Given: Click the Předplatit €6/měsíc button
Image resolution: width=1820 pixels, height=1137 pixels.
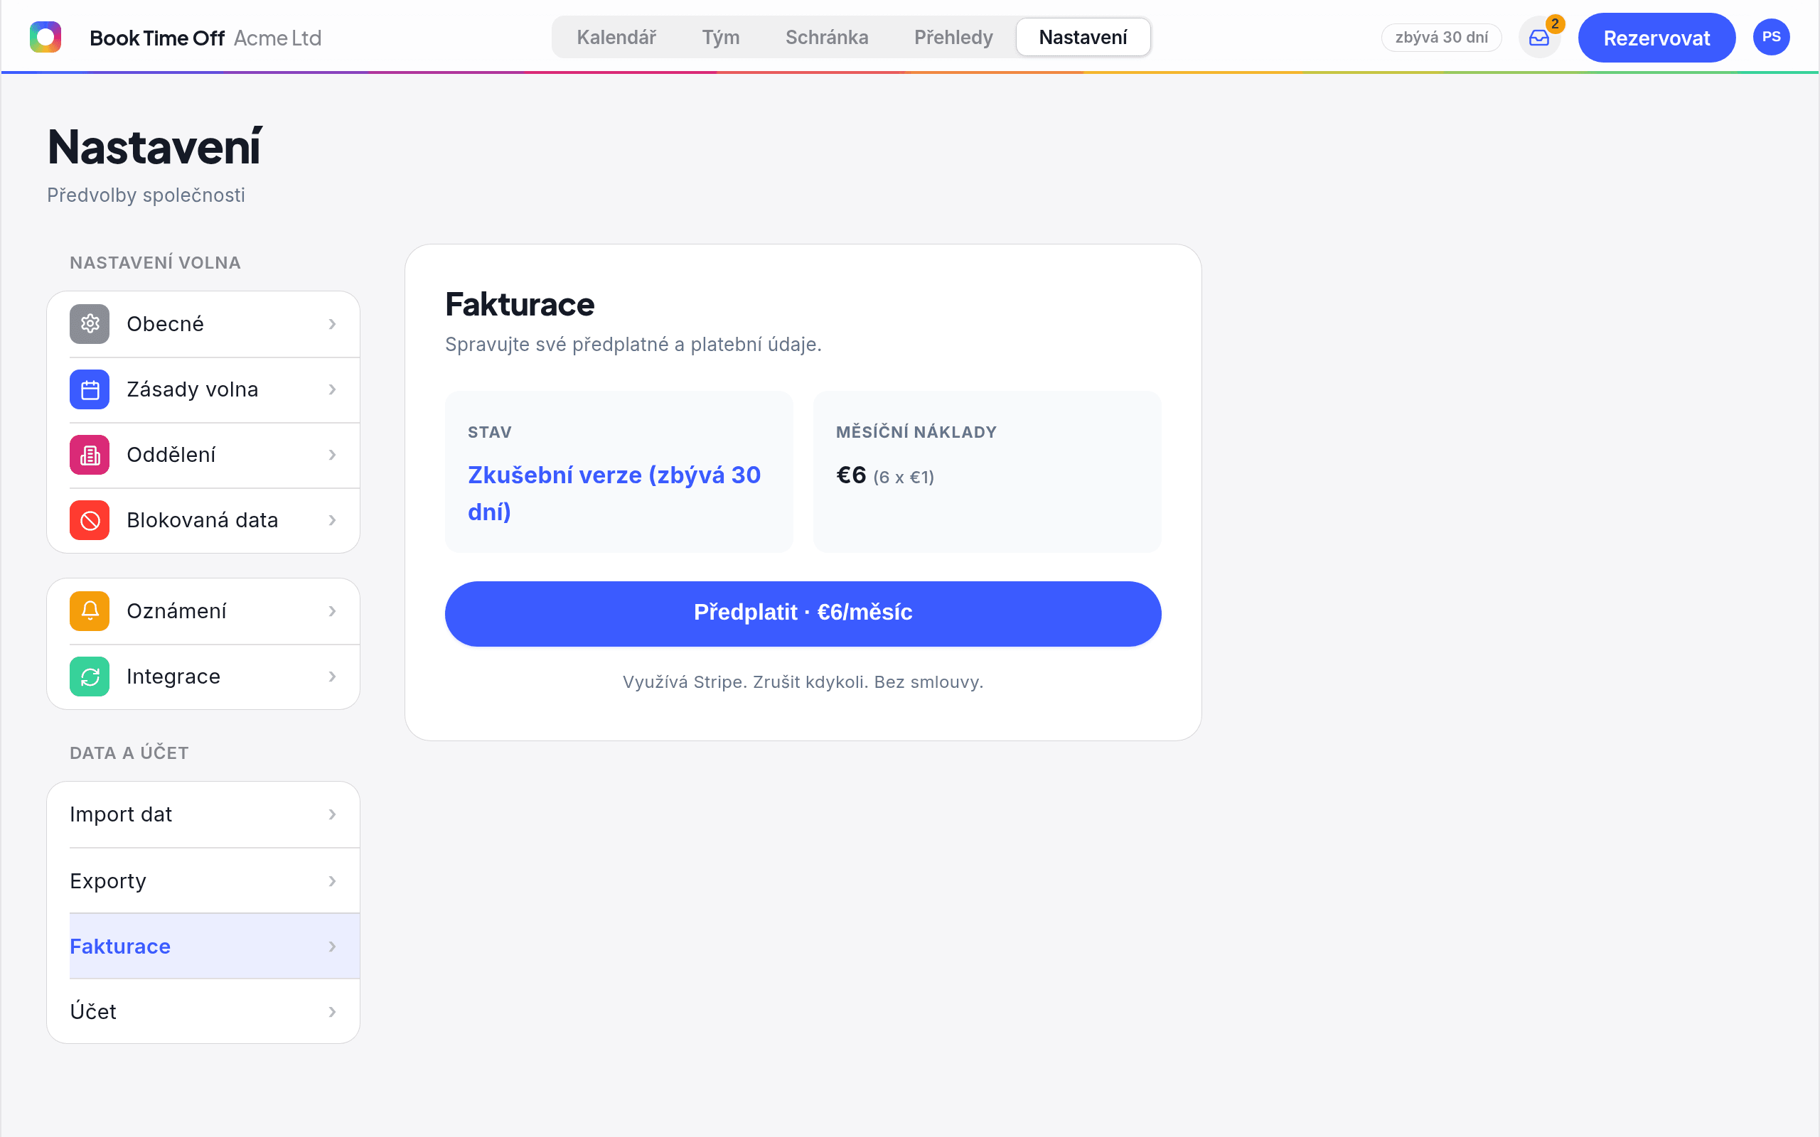Looking at the screenshot, I should tap(803, 613).
